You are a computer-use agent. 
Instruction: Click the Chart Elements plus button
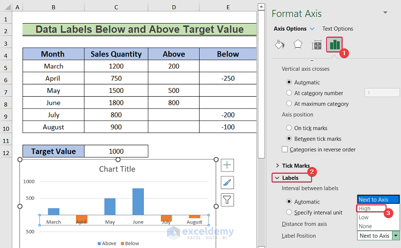227,165
